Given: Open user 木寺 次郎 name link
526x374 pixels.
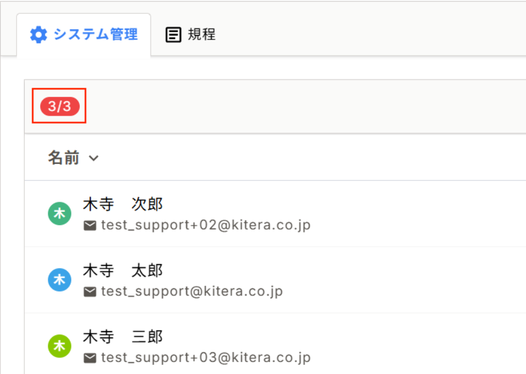Looking at the screenshot, I should (x=123, y=204).
